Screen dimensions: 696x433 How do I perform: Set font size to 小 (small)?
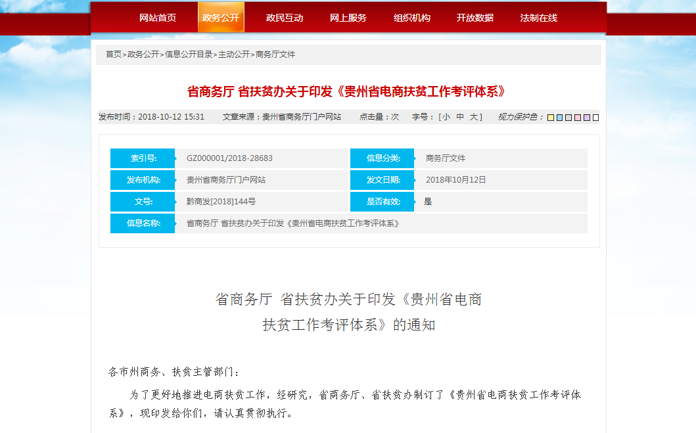click(446, 117)
